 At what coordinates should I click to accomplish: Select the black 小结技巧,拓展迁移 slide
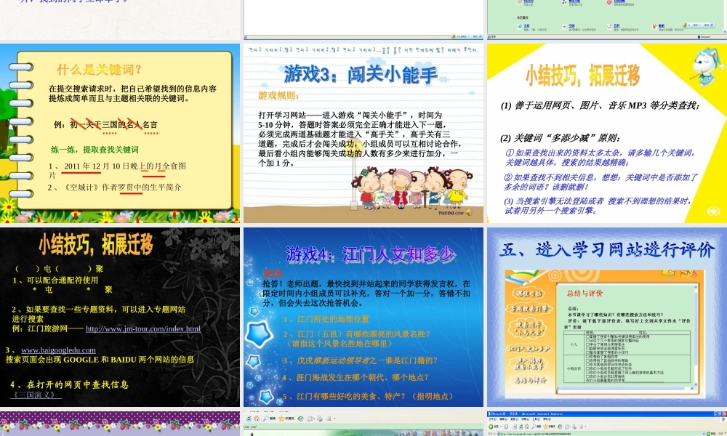[120, 317]
